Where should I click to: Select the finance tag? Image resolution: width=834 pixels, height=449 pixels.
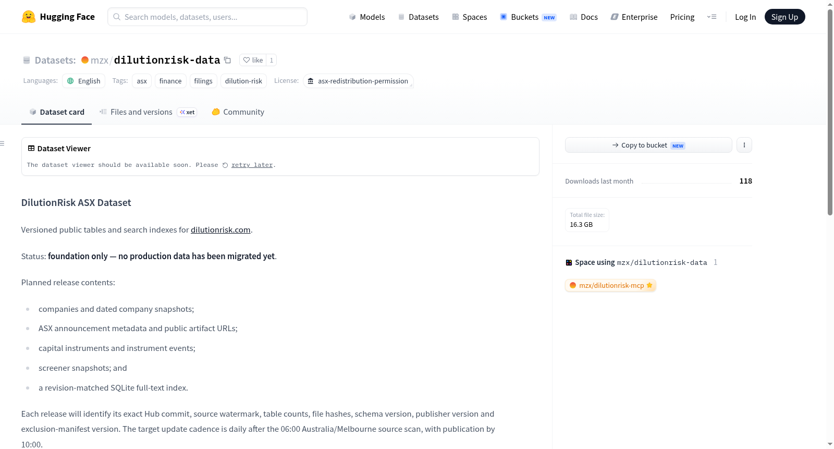tap(170, 81)
